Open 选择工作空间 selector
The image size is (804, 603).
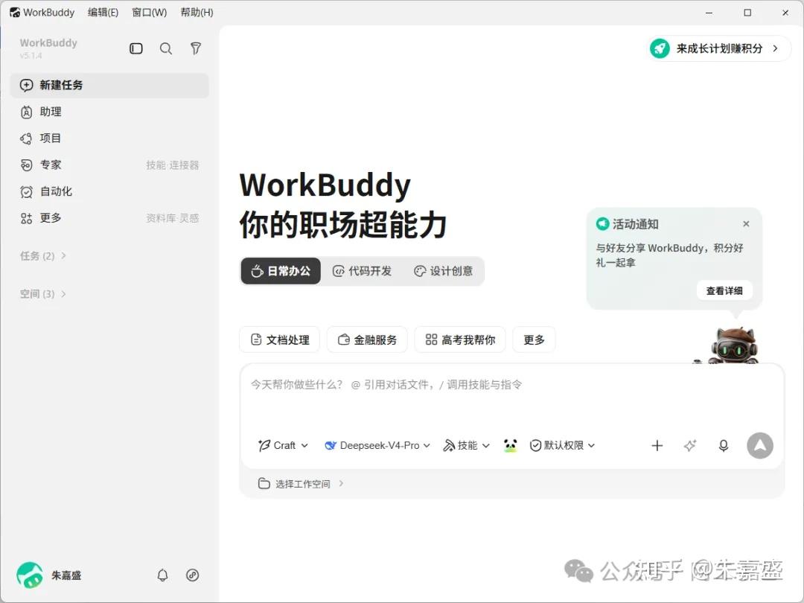coord(301,484)
